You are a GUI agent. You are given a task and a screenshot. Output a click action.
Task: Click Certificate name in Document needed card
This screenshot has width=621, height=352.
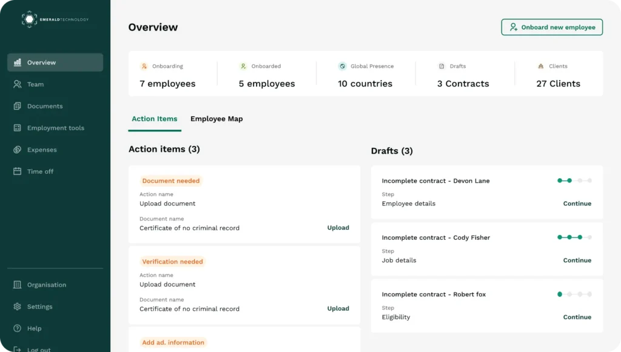[189, 228]
